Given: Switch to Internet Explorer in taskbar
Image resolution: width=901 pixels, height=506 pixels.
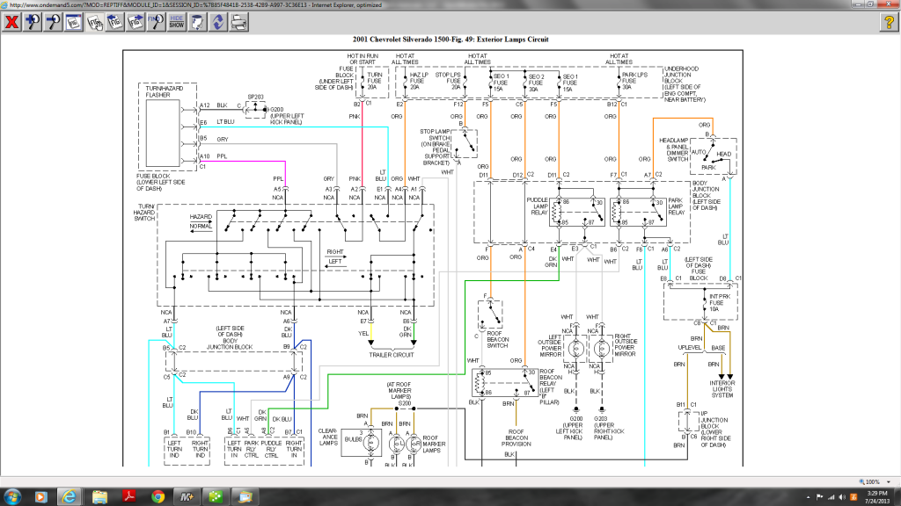Looking at the screenshot, I should (69, 497).
